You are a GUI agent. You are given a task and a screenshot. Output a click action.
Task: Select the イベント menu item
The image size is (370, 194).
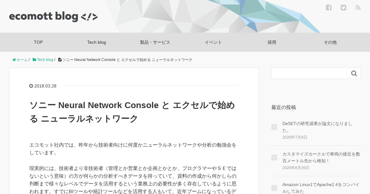213,42
